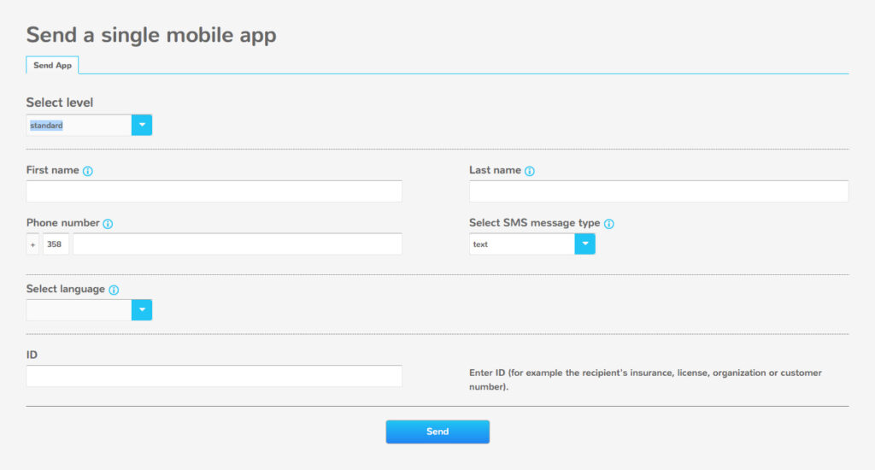Click the standard level selection box
This screenshot has width=875, height=470.
pyautogui.click(x=79, y=125)
